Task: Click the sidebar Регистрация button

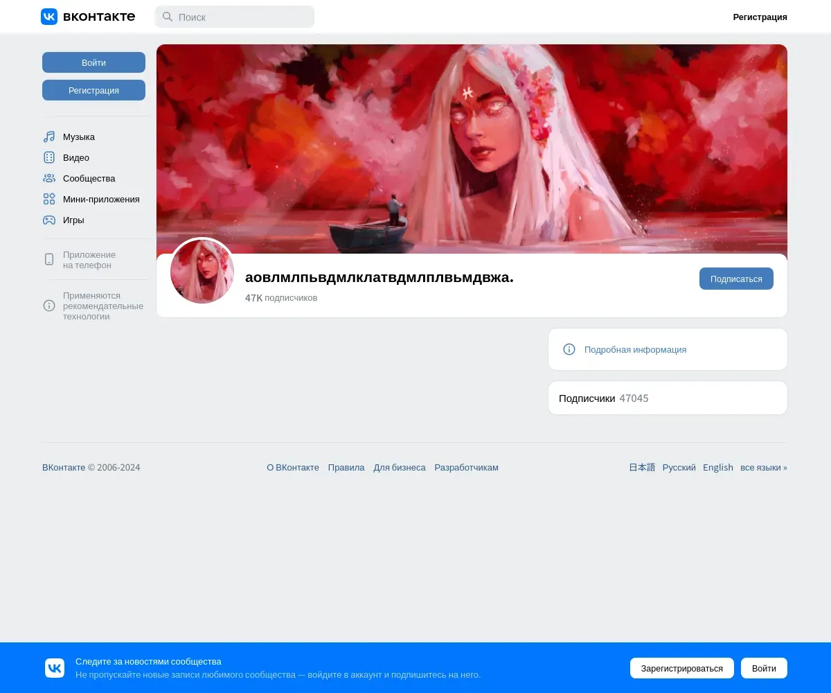Action: 93,90
